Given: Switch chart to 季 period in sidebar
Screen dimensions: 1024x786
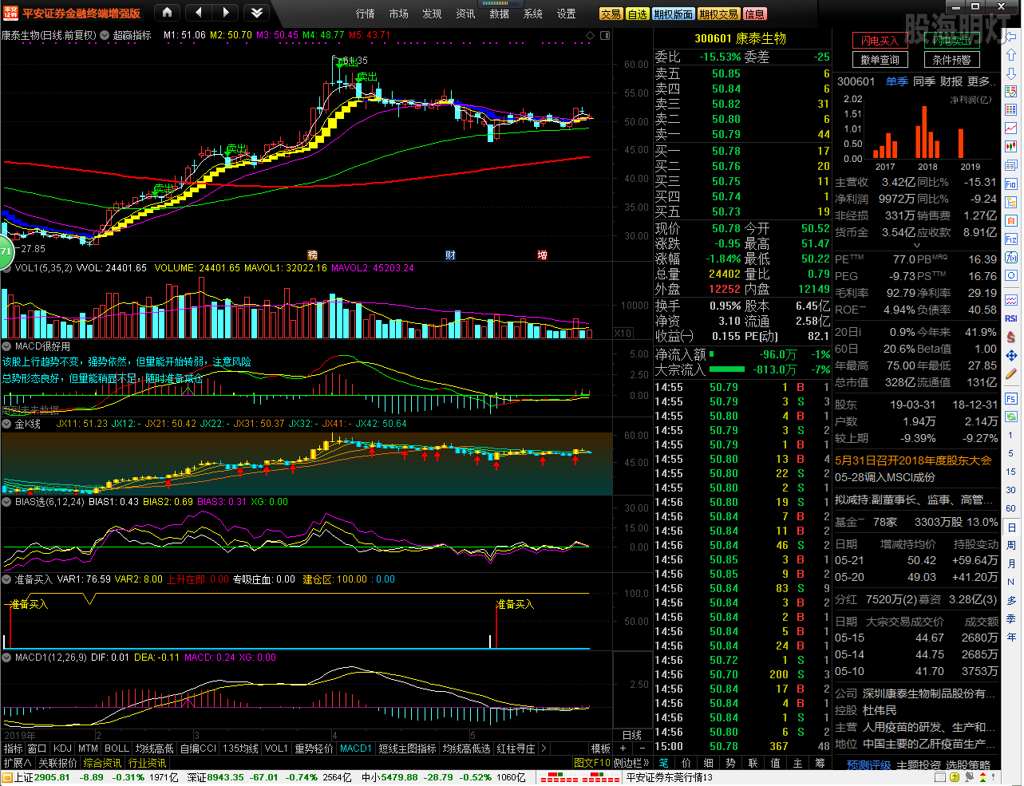Looking at the screenshot, I should [1011, 619].
